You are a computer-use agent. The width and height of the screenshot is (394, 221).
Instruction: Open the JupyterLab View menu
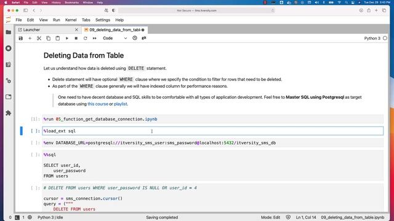43,20
